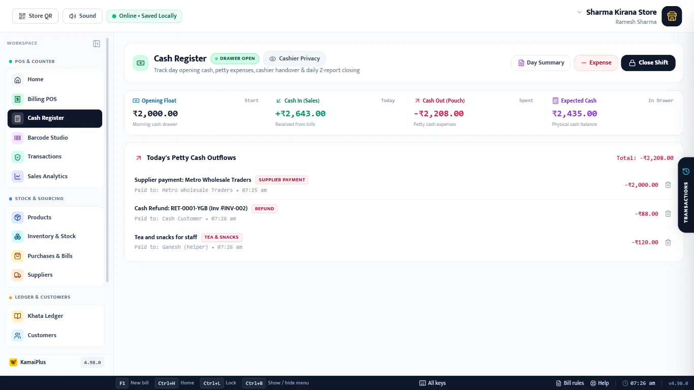Open Customers in the sidebar
The image size is (694, 390).
click(55, 335)
